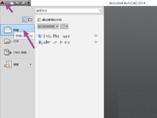Select 打开 (Open) menu item
The height and width of the screenshot is (118, 157).
tap(18, 41)
